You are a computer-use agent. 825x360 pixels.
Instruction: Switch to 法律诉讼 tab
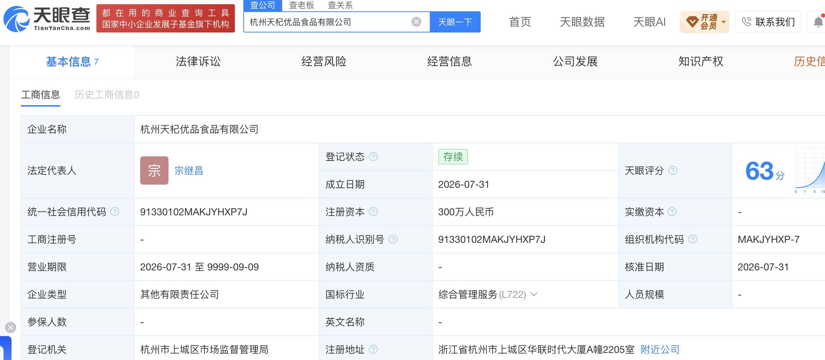[198, 62]
